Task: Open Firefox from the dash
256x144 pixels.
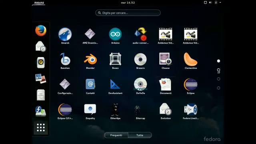Action: pyautogui.click(x=41, y=30)
